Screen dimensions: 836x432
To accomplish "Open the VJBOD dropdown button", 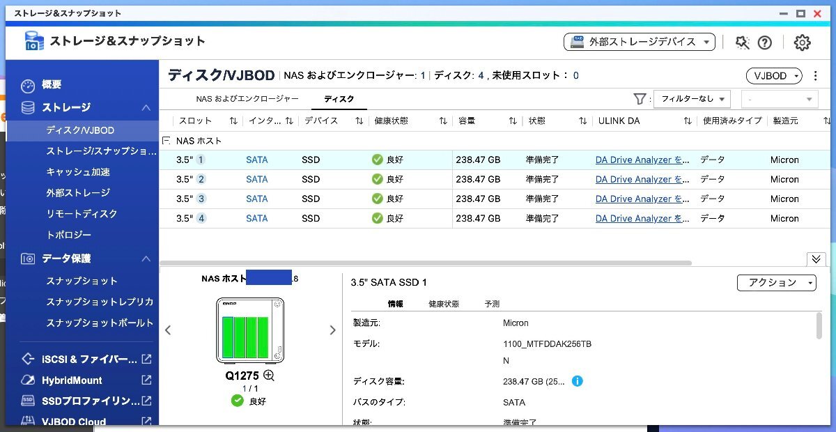I will coord(773,76).
